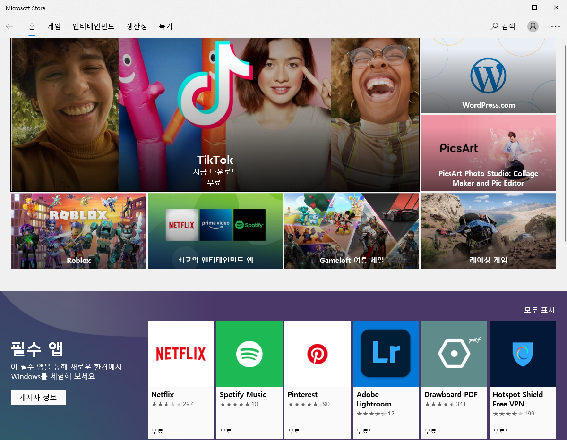Open 최고의 엔터테인먼트 앱 collection tile
The width and height of the screenshot is (567, 440).
[x=215, y=231]
